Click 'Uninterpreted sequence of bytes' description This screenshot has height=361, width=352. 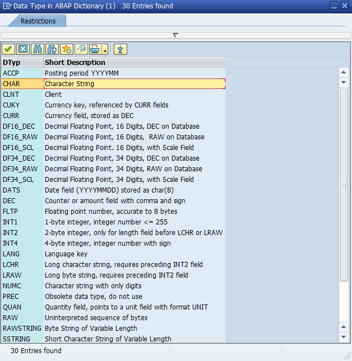(135, 318)
